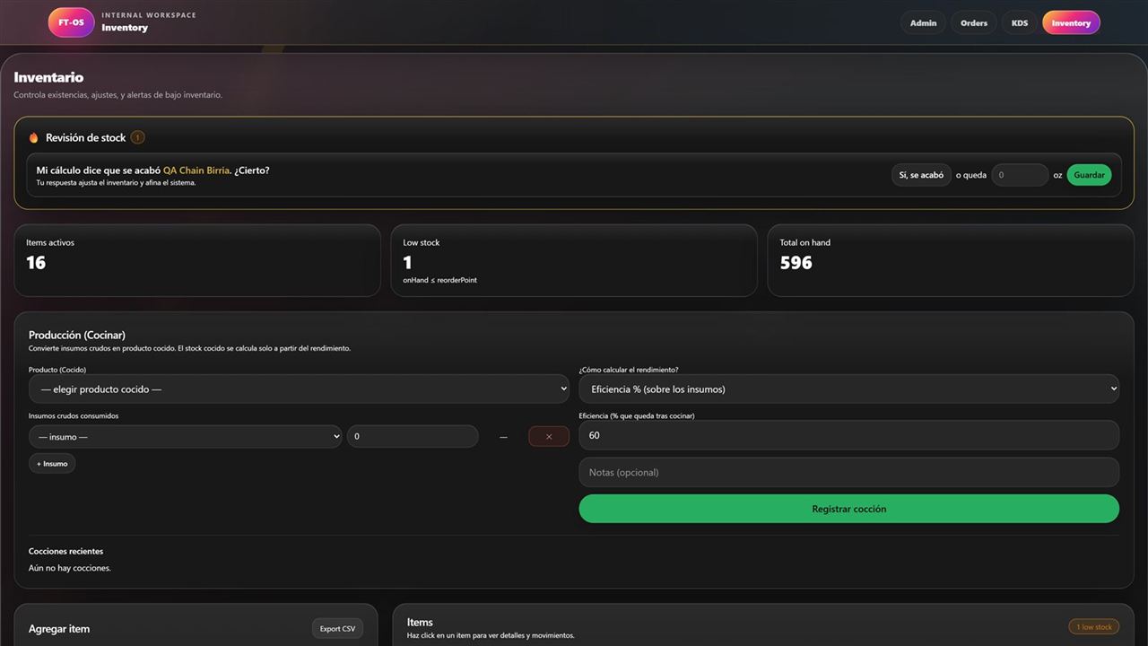
Task: Click the 'Agregar item' panel heading
Action: coord(59,629)
